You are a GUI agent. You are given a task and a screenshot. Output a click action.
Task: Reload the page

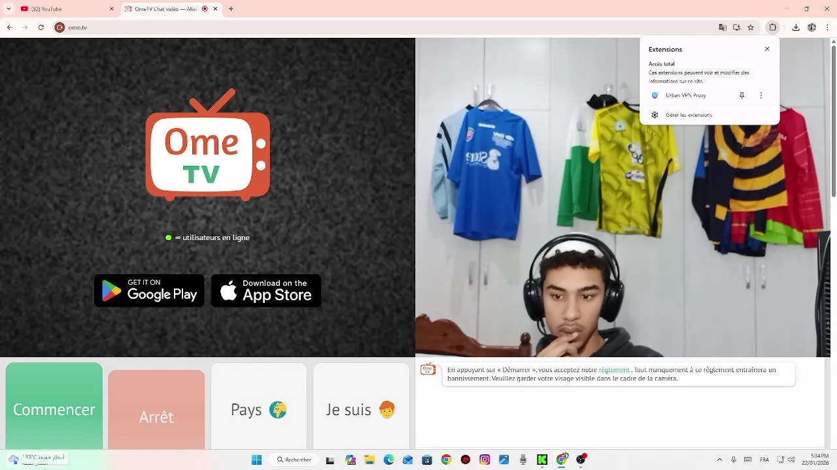[x=41, y=27]
